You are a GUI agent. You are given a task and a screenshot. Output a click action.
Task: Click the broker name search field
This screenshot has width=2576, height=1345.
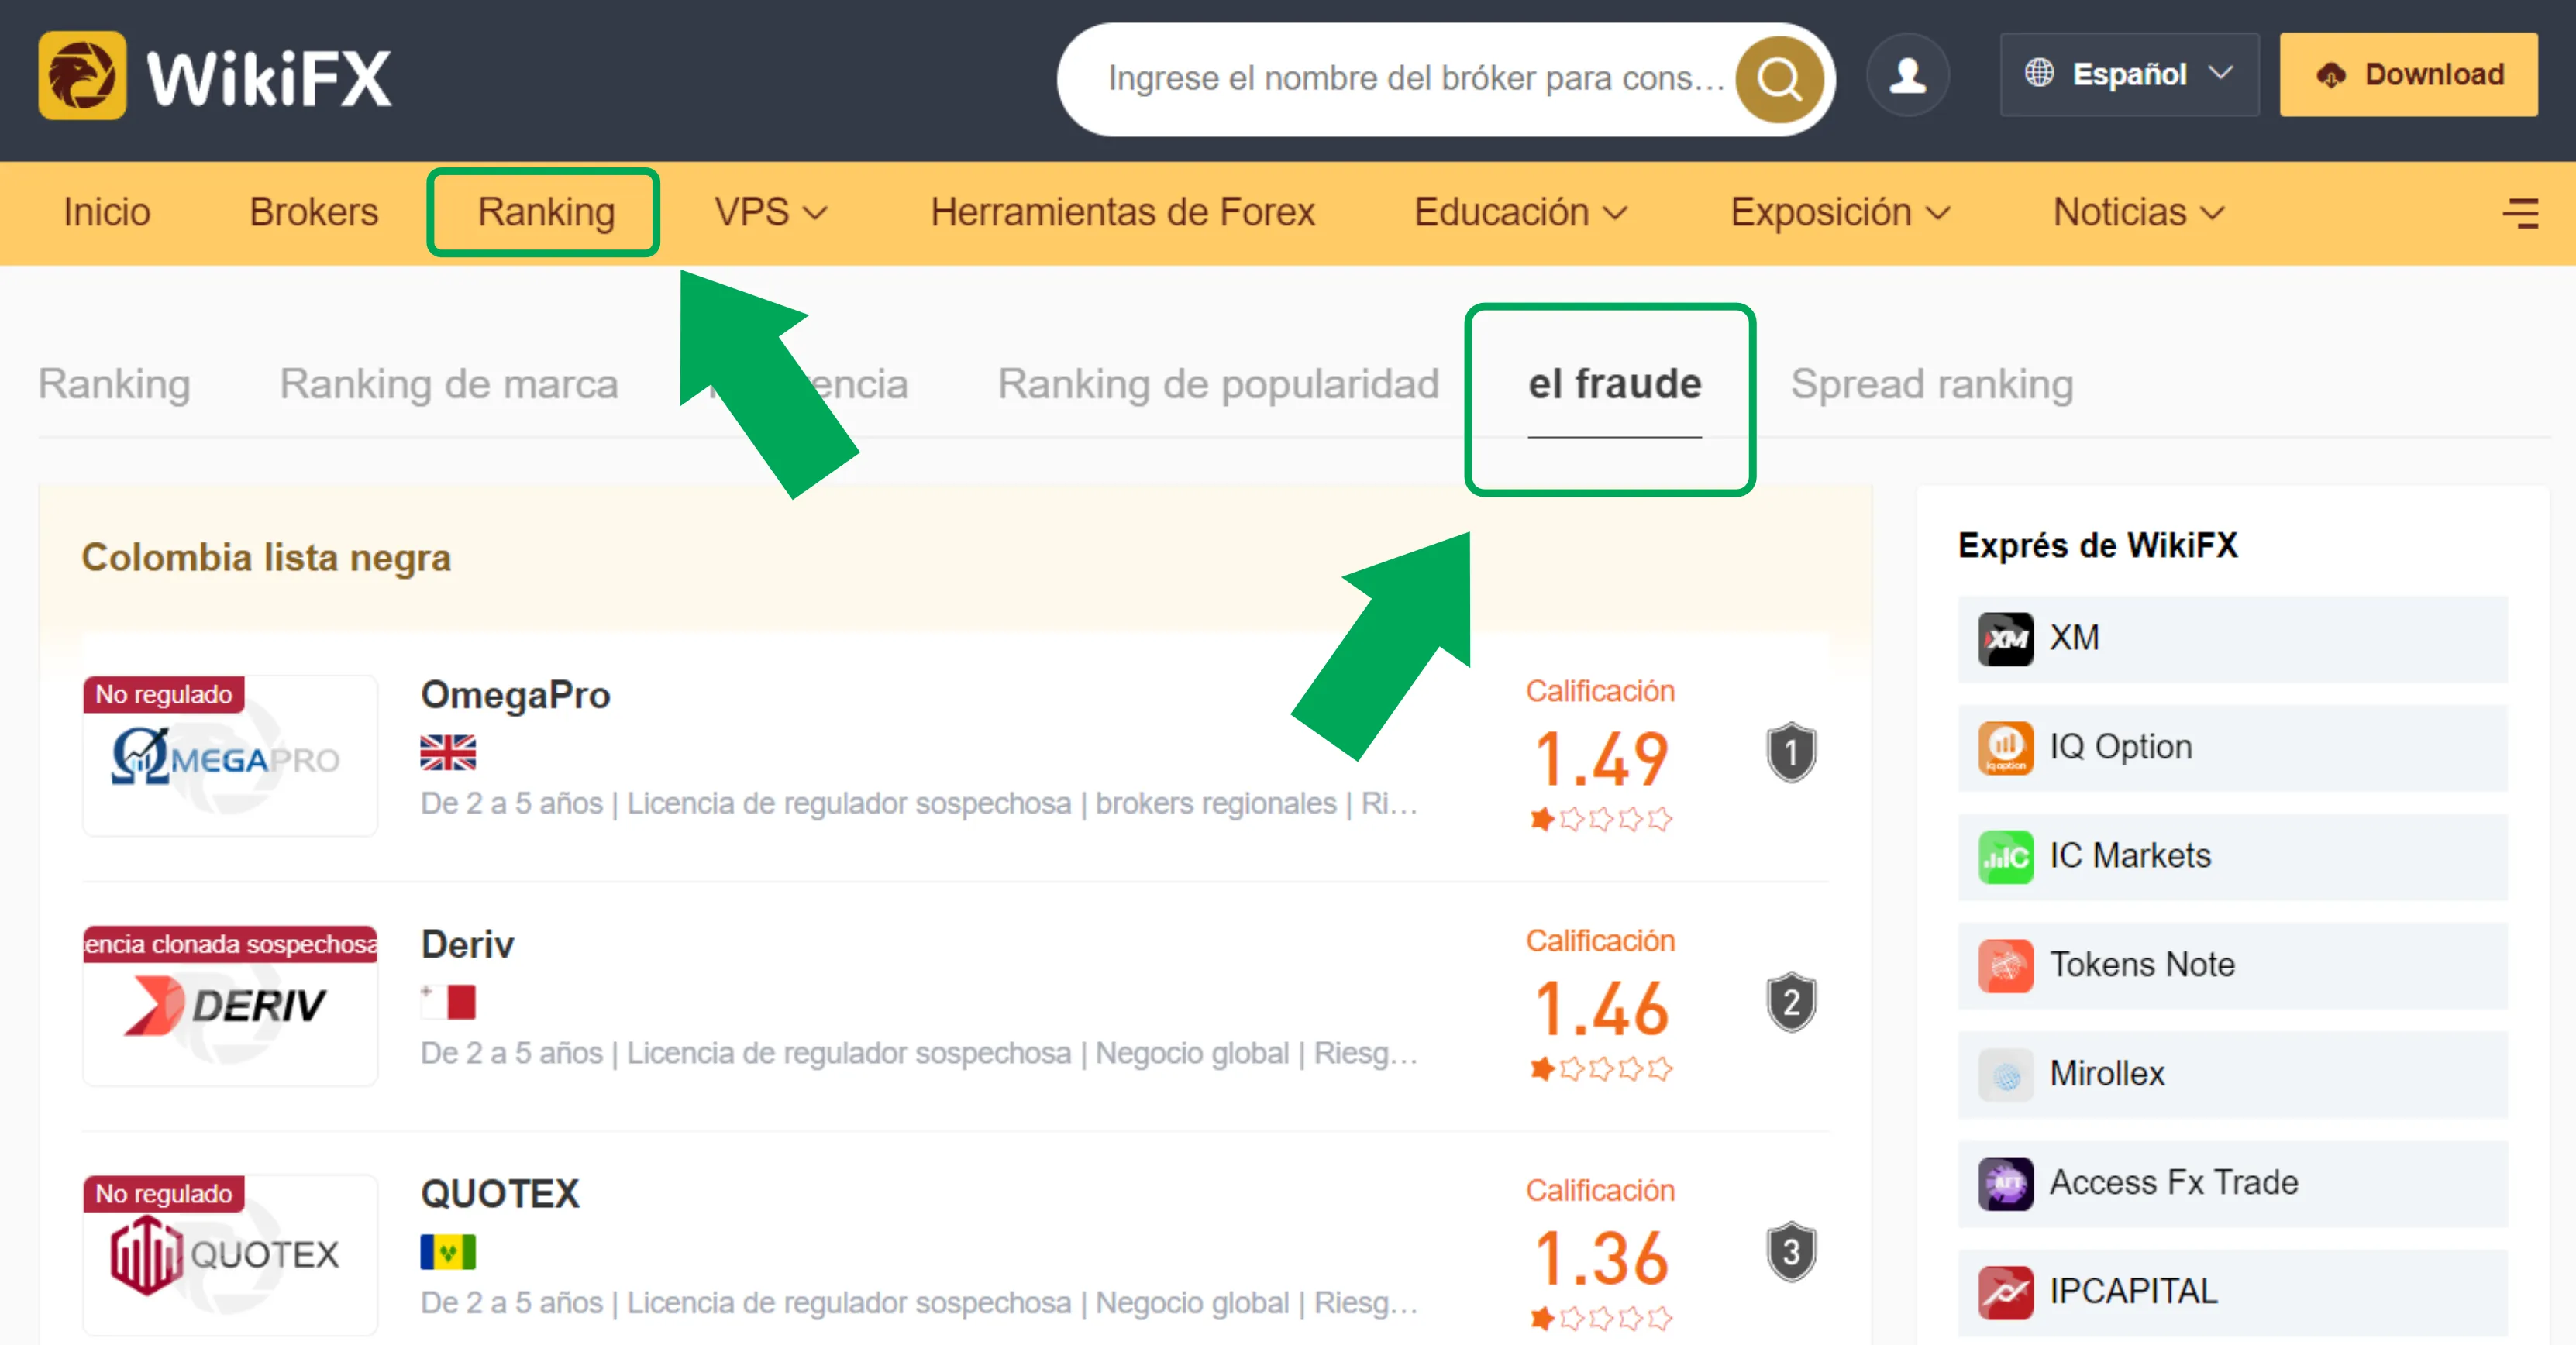(x=1415, y=79)
